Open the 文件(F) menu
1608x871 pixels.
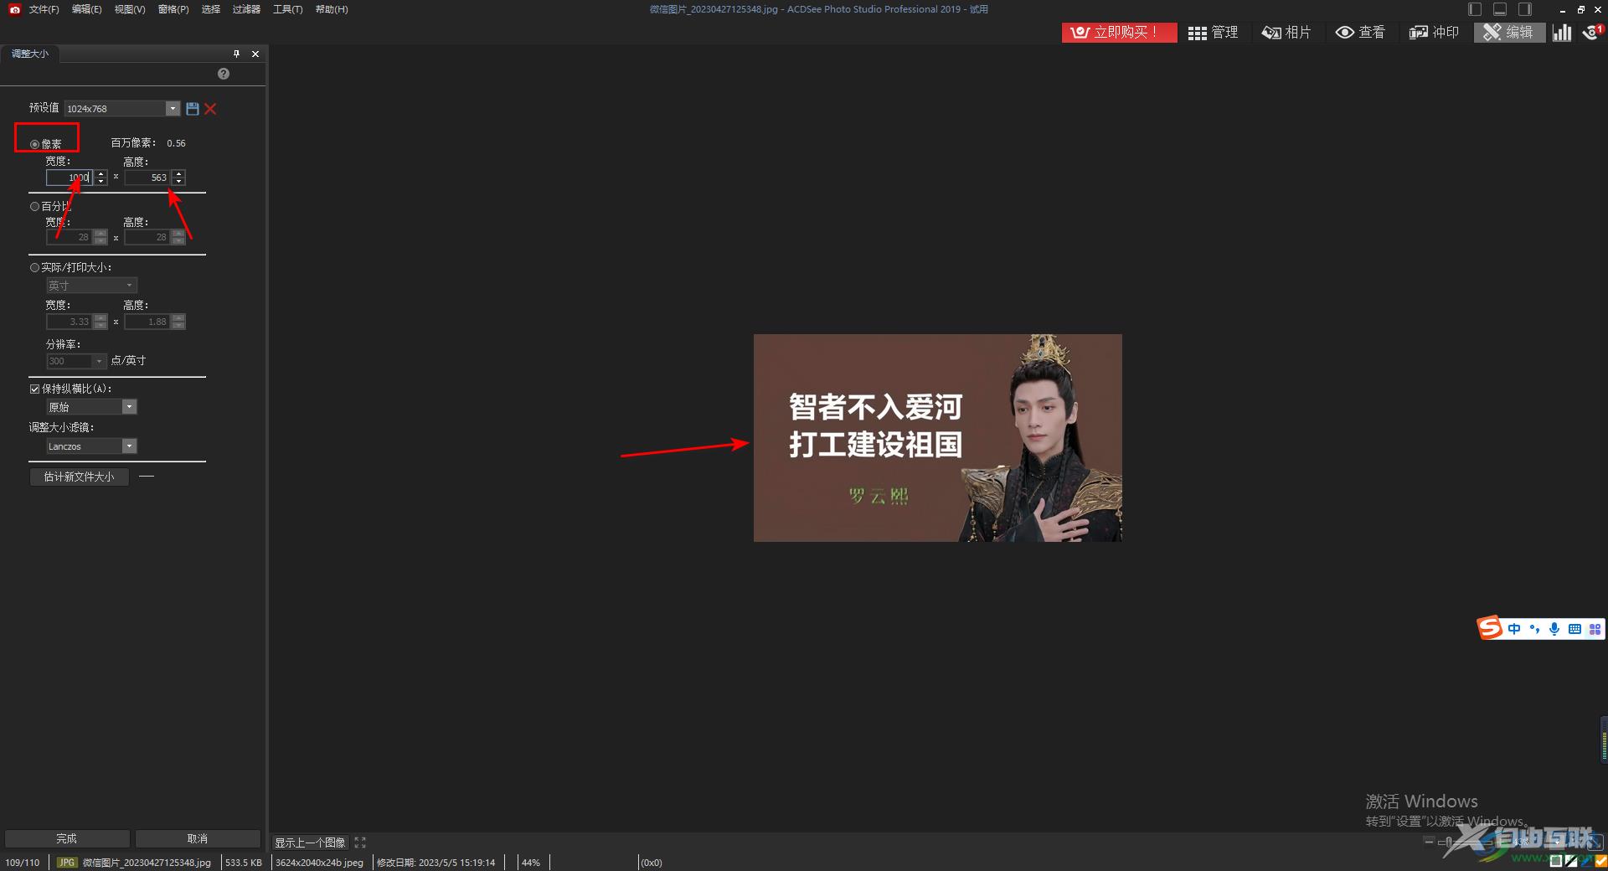pos(44,9)
